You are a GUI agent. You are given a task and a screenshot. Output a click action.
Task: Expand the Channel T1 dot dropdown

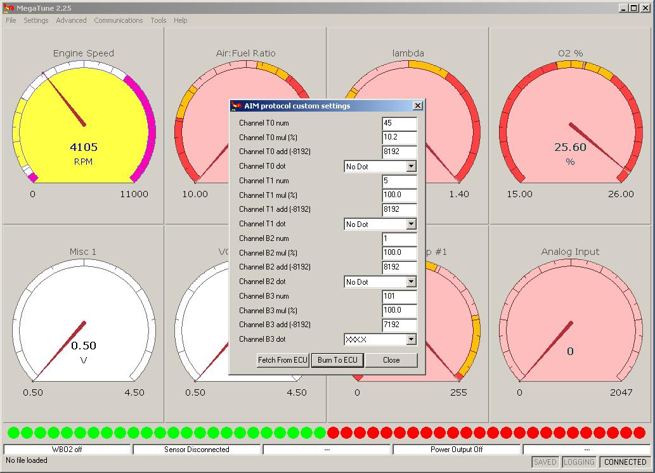tap(411, 224)
